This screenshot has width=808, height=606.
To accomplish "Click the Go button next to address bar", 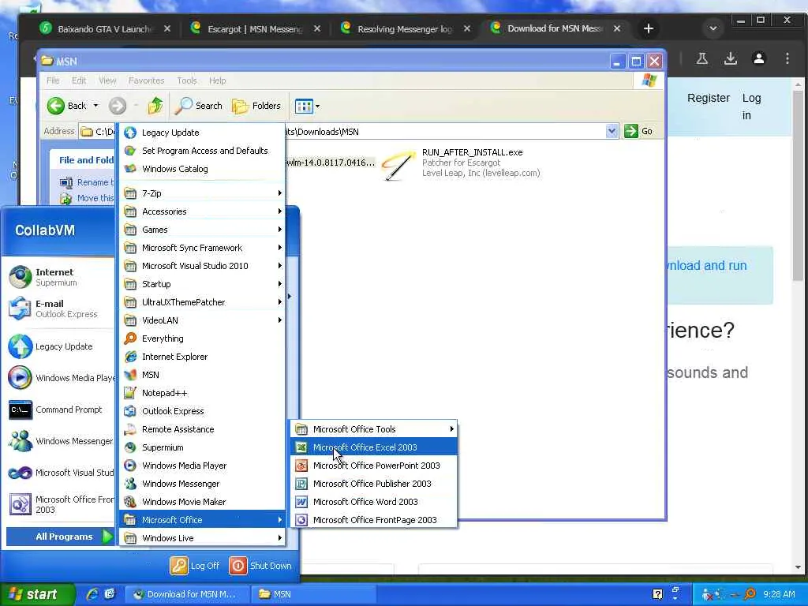I will point(639,131).
